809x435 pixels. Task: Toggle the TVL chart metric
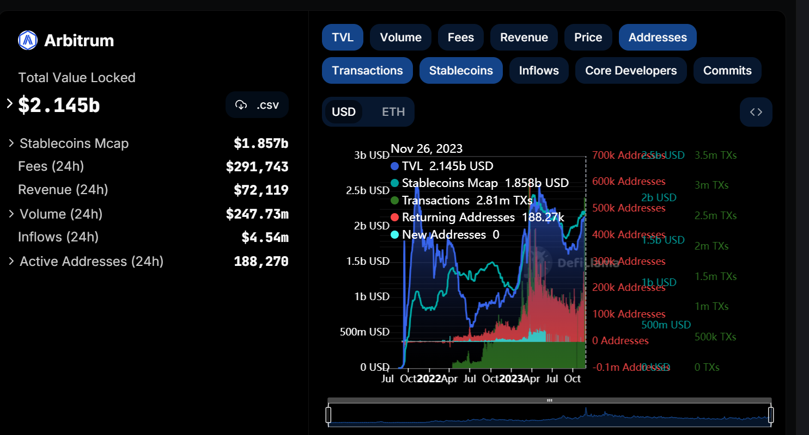point(343,38)
